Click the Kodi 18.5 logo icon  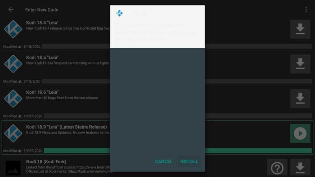(x=13, y=64)
